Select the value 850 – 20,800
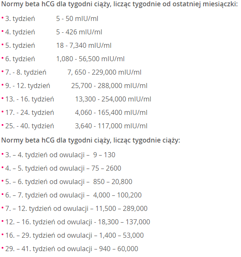 point(113,182)
